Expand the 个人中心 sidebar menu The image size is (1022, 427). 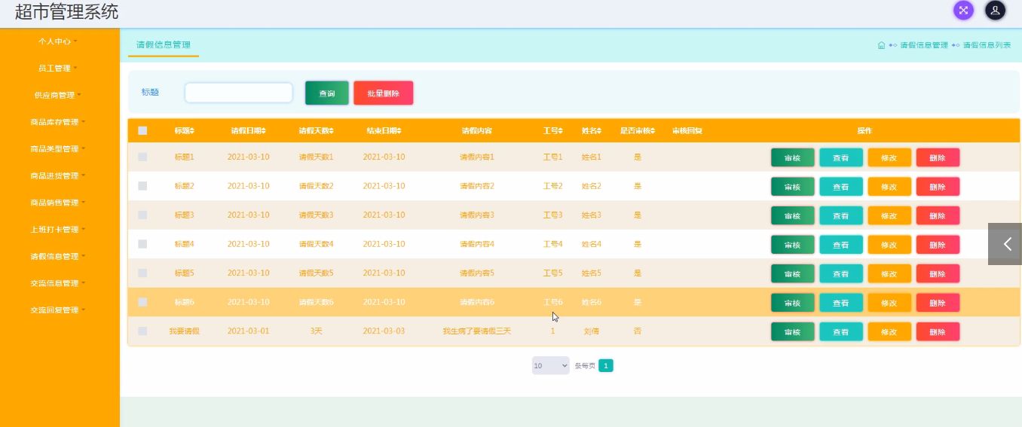(59, 41)
